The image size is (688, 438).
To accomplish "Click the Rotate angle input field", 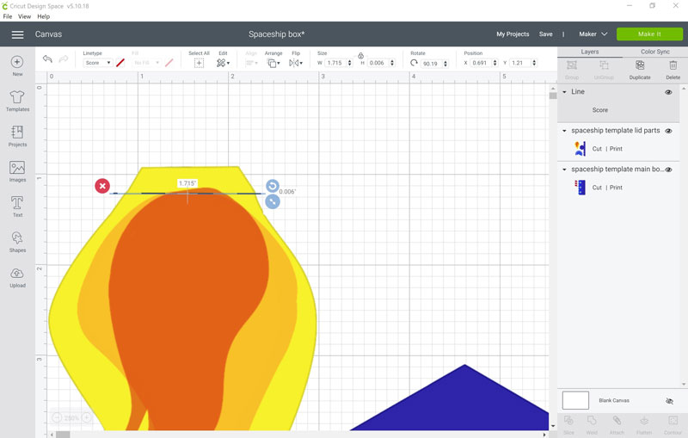I will 432,64.
